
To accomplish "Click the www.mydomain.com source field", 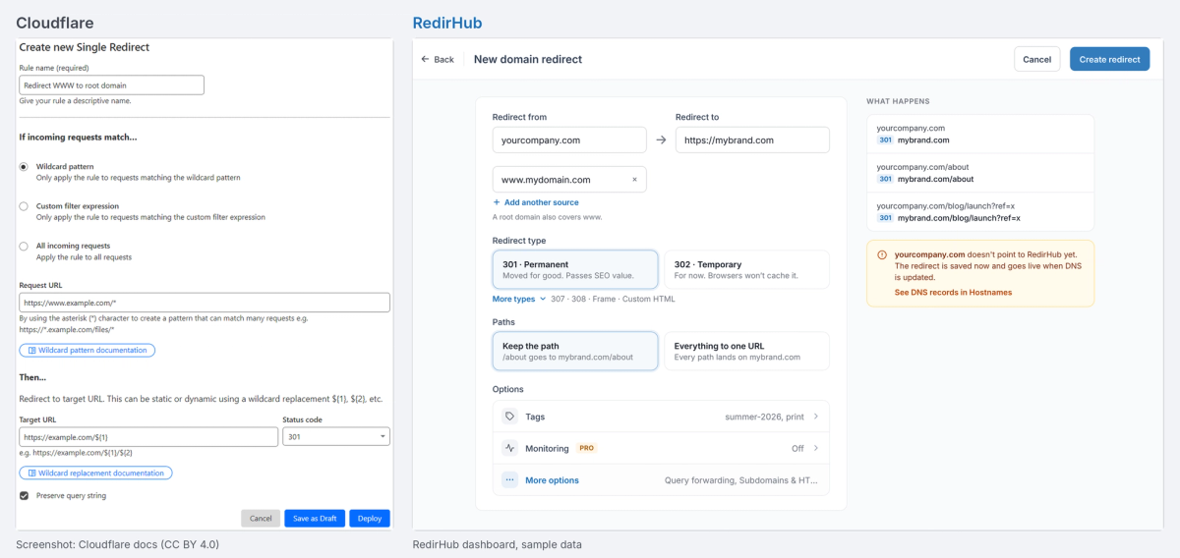I will tap(569, 180).
